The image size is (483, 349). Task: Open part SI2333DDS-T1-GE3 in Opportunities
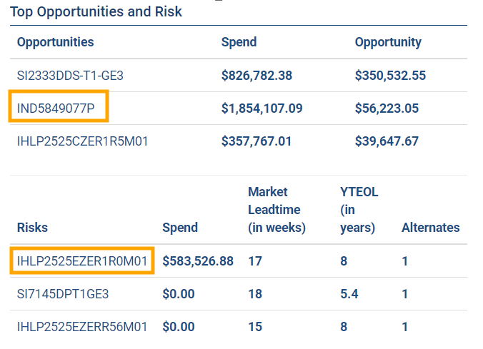(x=70, y=75)
